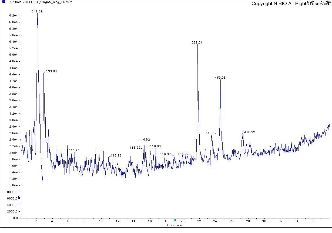
Task: Click the 116.93 label near 6 minutes
Action: click(74, 150)
